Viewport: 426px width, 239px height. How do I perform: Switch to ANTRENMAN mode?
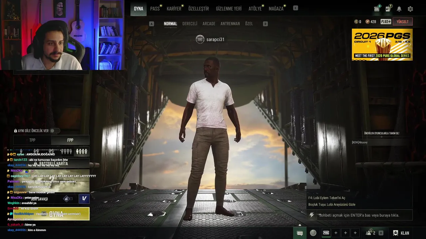[x=230, y=24]
